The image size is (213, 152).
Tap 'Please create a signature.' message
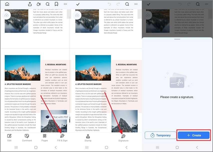pyautogui.click(x=177, y=97)
